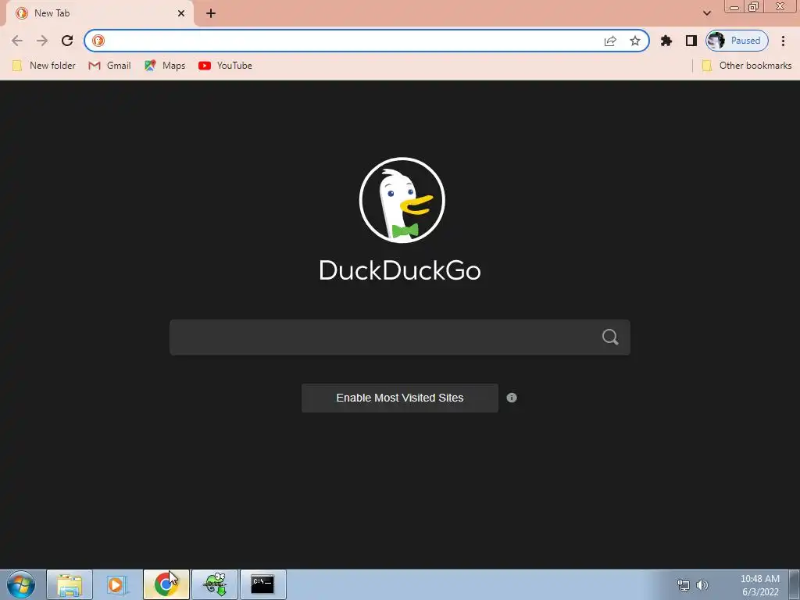Close the New Tab tab
The image size is (800, 600).
coord(181,14)
